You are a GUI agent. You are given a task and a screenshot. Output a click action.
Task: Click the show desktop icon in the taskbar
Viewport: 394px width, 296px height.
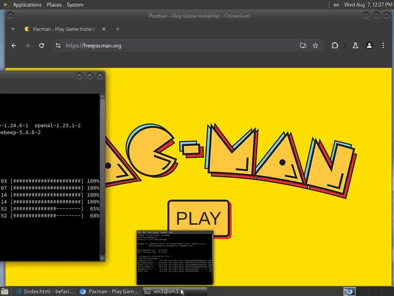pos(5,292)
